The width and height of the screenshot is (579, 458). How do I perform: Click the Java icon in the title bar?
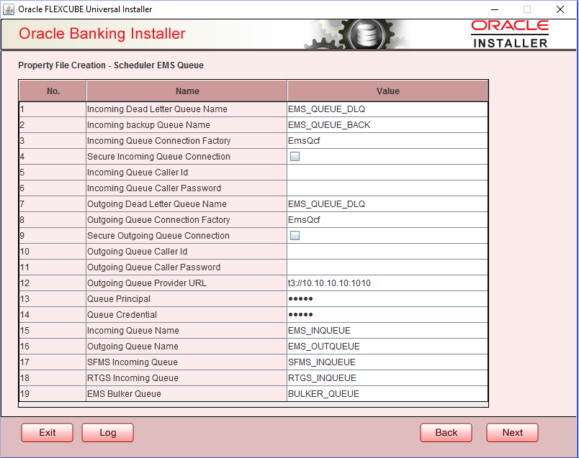tap(9, 9)
